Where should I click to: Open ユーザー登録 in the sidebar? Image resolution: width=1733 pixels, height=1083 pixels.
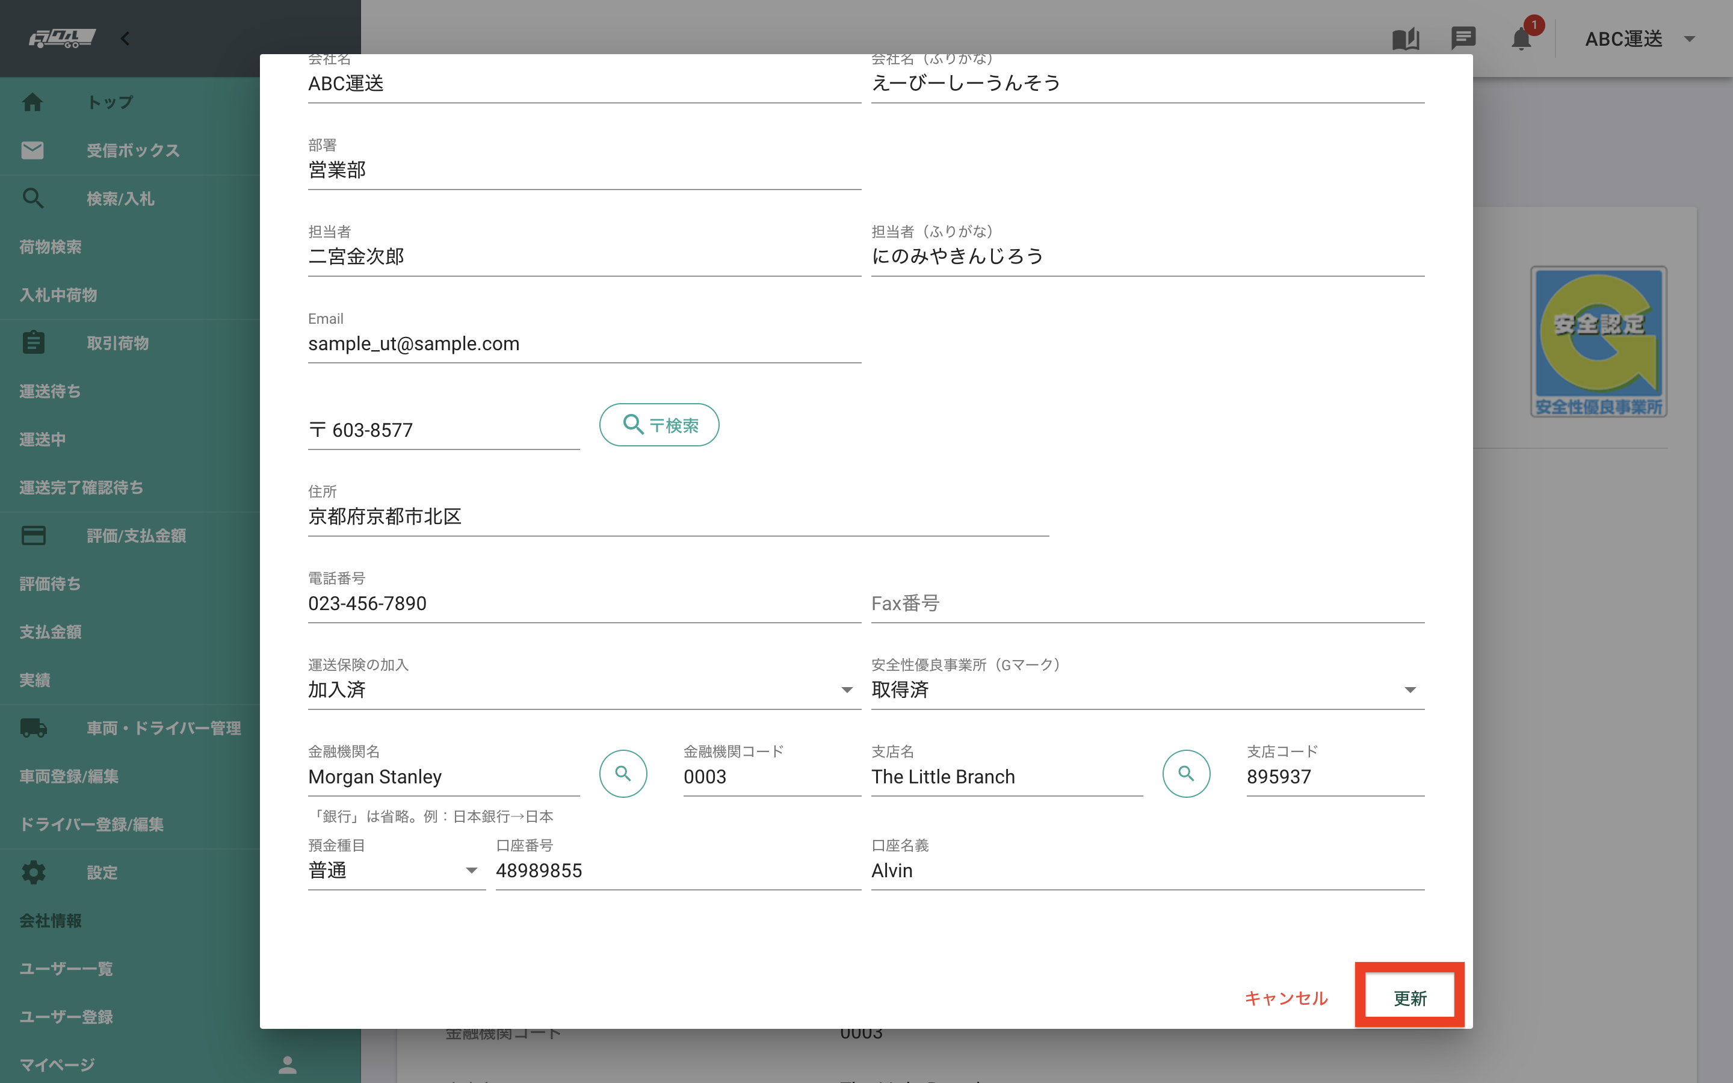[66, 1016]
